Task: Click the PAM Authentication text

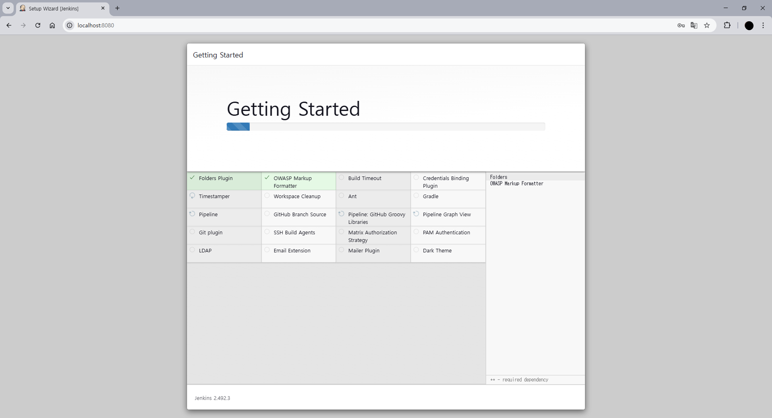Action: [446, 233]
